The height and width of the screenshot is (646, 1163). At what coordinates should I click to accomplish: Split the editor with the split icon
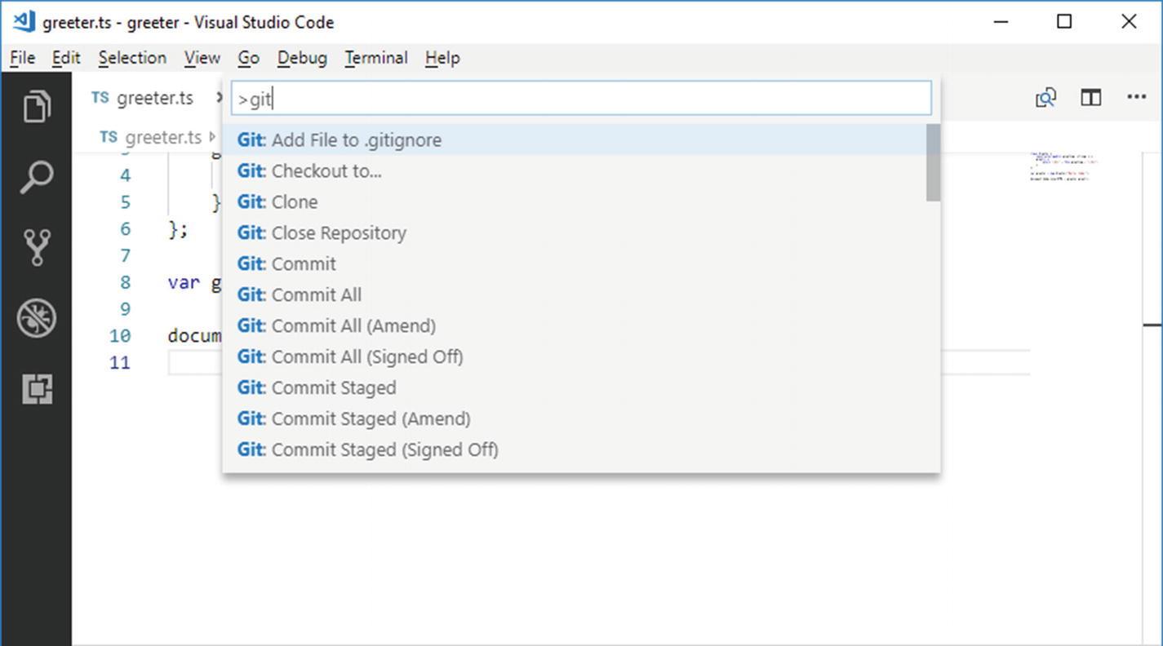(x=1091, y=98)
